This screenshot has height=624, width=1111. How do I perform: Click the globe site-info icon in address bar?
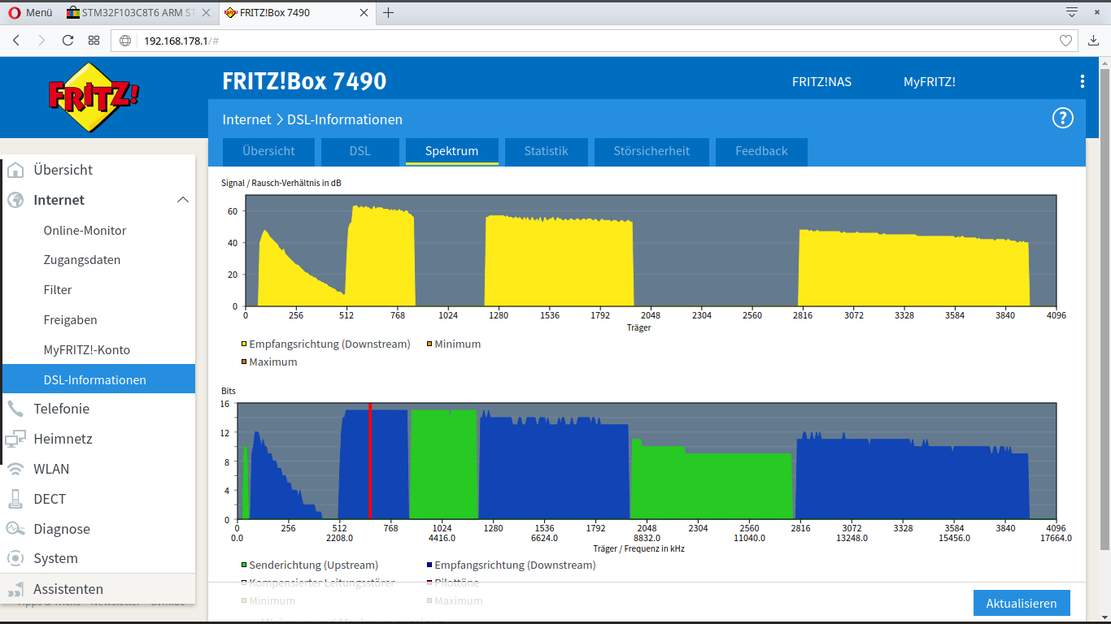click(x=125, y=41)
